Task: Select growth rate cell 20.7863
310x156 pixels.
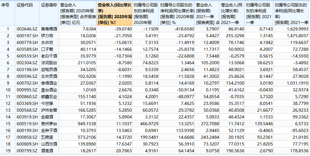Action: coord(124,151)
